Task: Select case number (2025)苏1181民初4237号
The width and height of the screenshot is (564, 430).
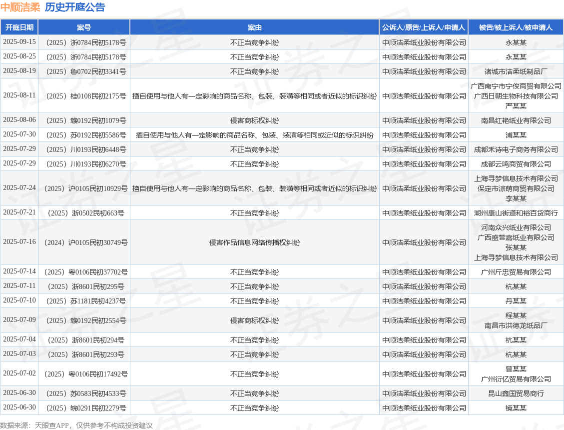Action: [84, 300]
